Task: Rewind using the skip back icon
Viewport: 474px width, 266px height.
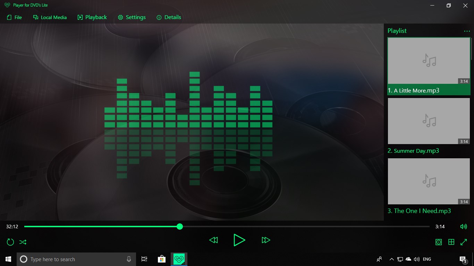Action: [x=213, y=240]
